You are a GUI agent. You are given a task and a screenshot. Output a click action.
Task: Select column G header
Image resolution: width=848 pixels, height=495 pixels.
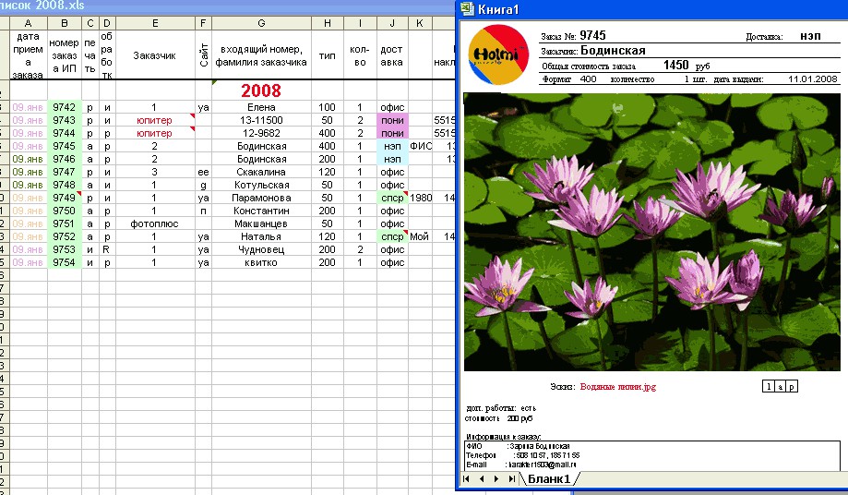tap(261, 23)
